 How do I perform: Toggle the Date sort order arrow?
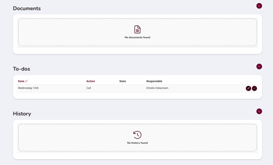pyautogui.click(x=26, y=81)
